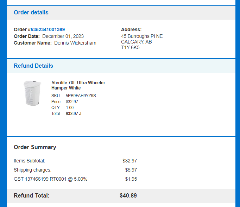Click the Order Summary heading
This screenshot has height=207, width=240.
pyautogui.click(x=35, y=147)
